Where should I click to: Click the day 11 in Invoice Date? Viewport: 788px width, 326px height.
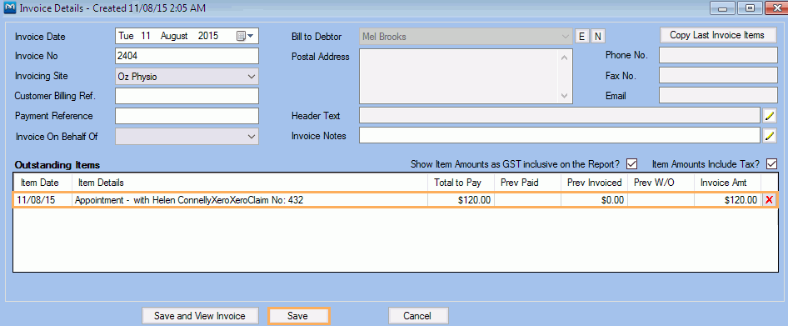click(145, 36)
